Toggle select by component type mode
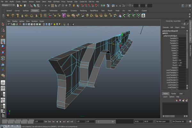The image size is (192, 128). [x=38, y=5]
